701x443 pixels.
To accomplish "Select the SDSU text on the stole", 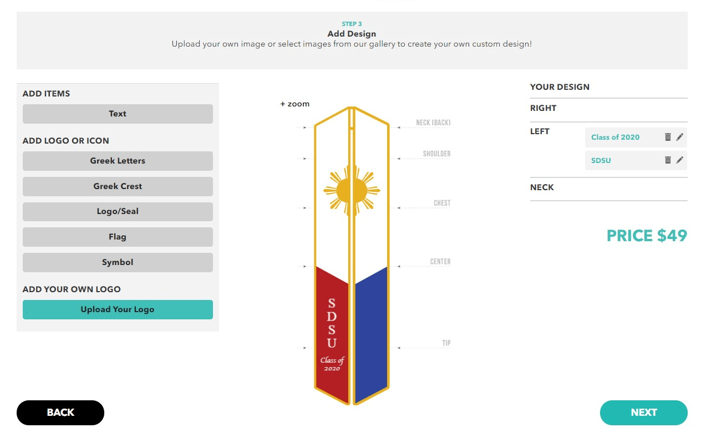I will pos(332,323).
